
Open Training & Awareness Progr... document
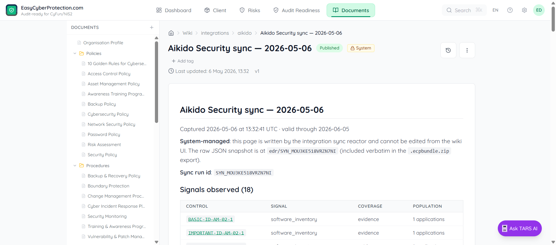pos(117,226)
